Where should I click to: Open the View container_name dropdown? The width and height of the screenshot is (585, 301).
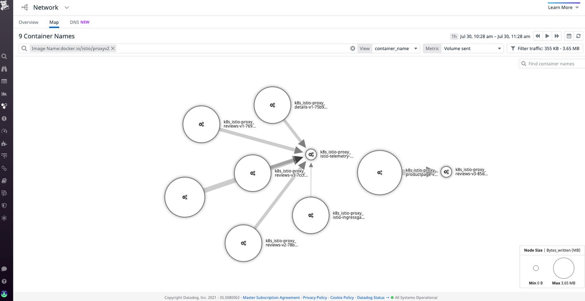pyautogui.click(x=396, y=48)
